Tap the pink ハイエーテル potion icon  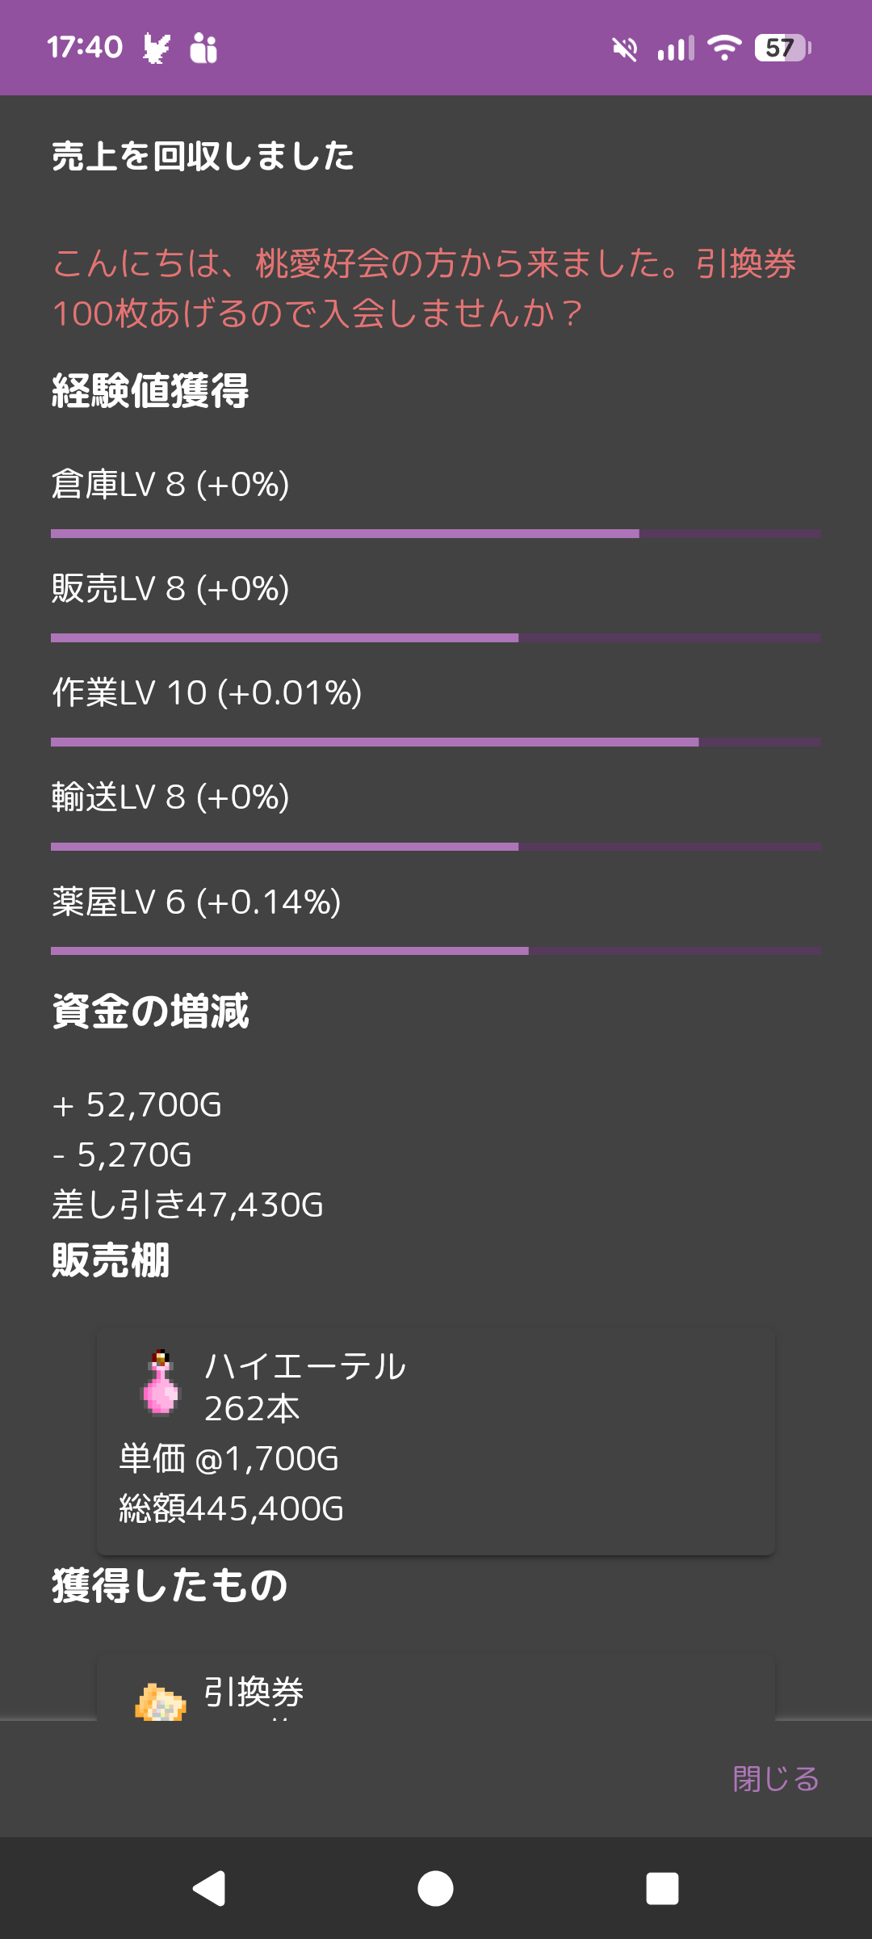(161, 1383)
